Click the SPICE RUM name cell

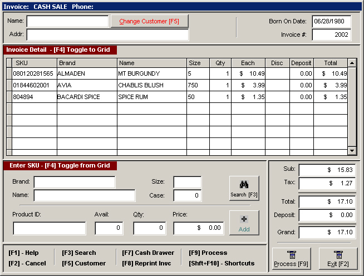coord(152,97)
